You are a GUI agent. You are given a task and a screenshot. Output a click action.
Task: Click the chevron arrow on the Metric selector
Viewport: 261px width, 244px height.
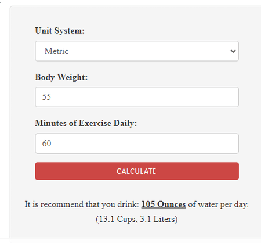[233, 51]
